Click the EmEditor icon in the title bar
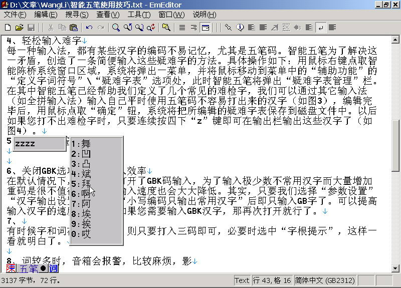Screen dimensions: 401x288 5,5
